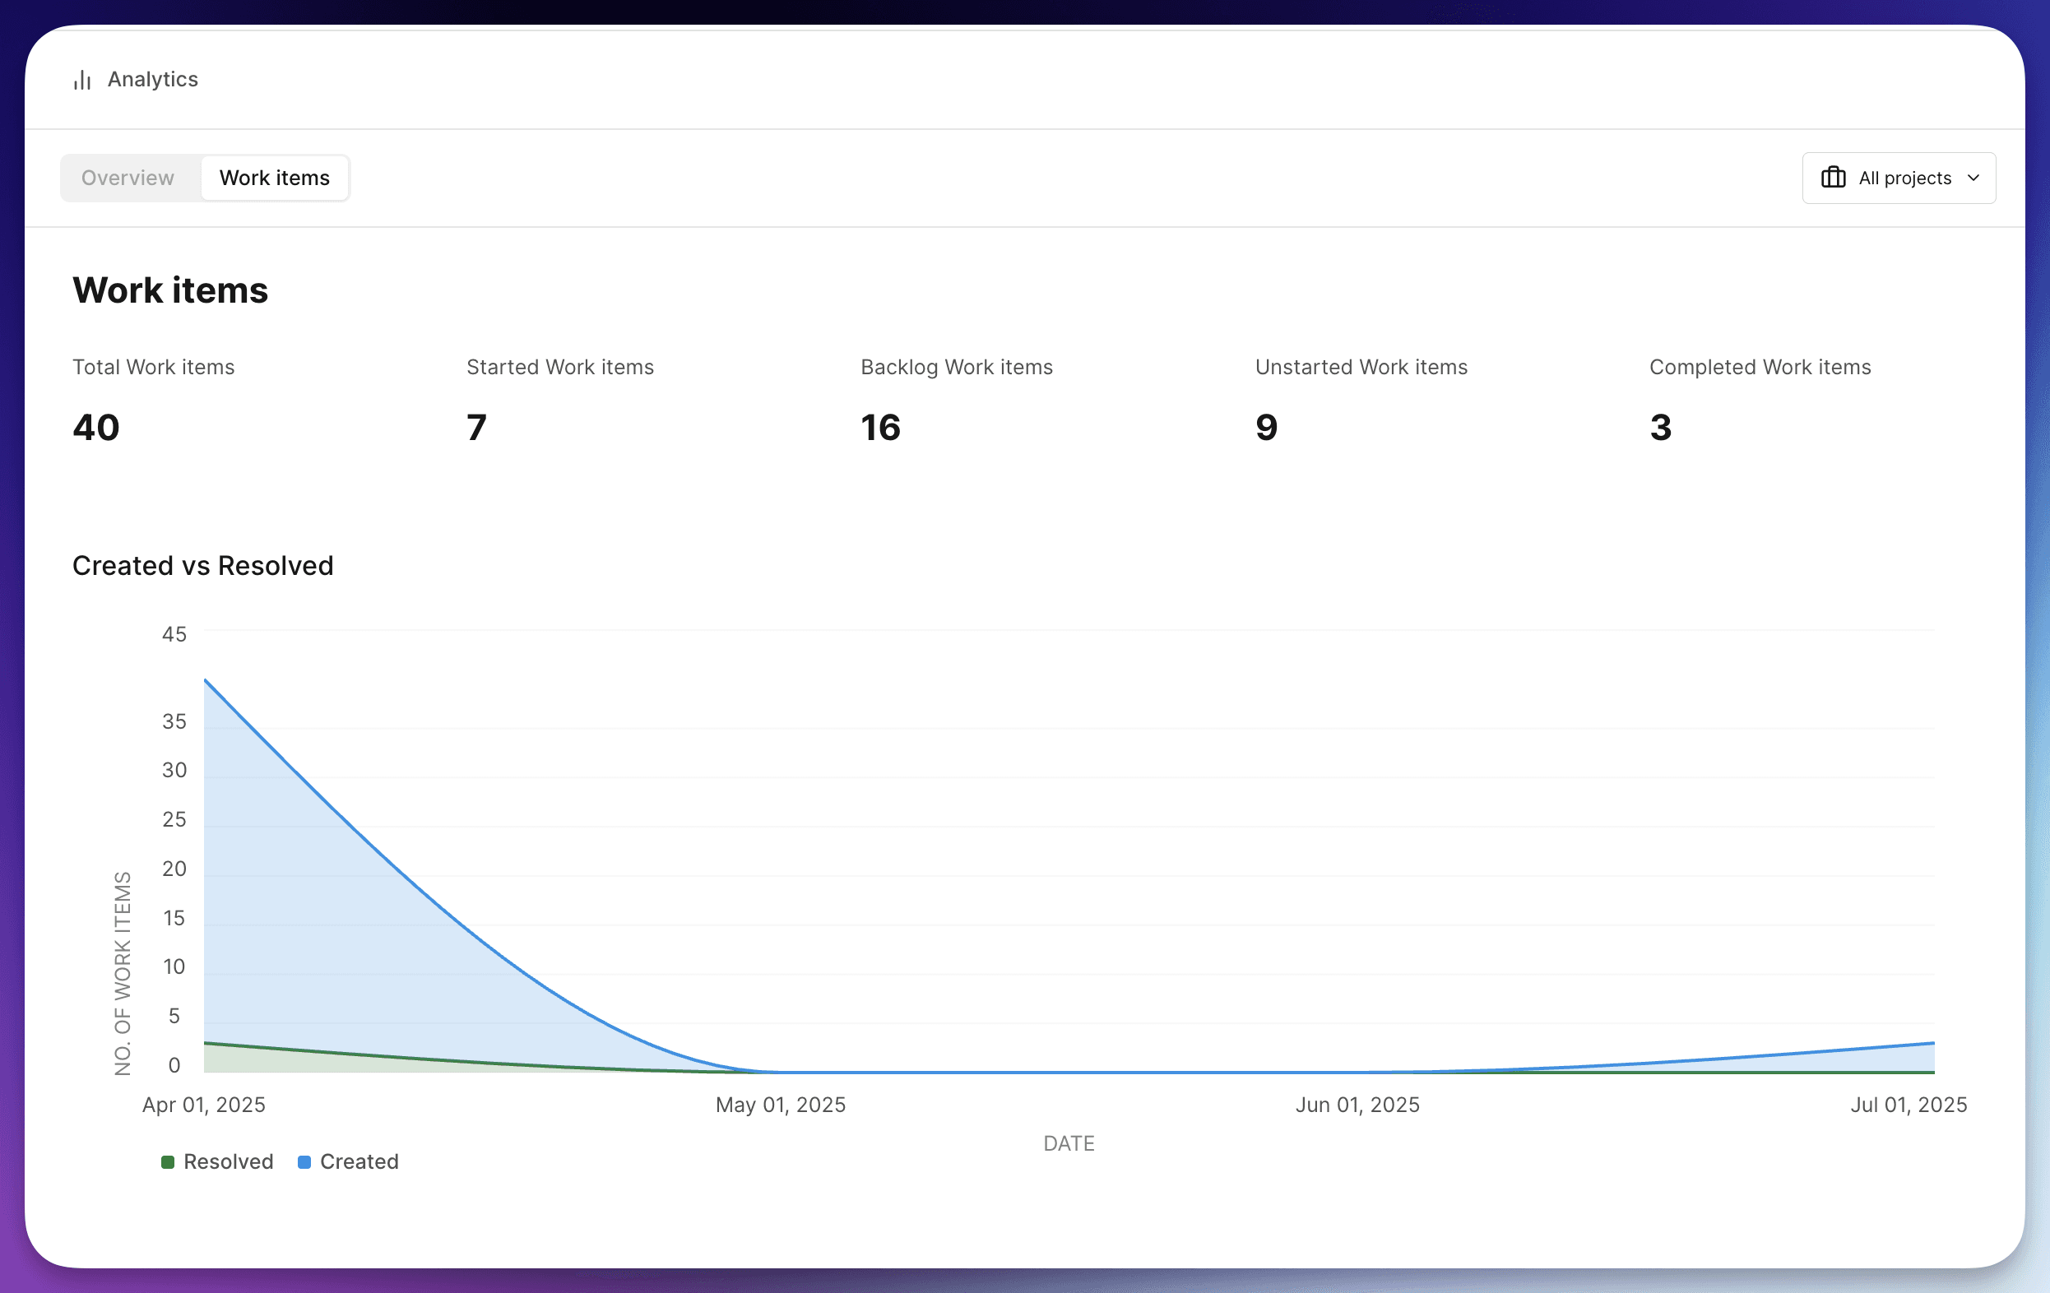Click the Apr 01, 2025 axis label
2050x1293 pixels.
point(202,1104)
